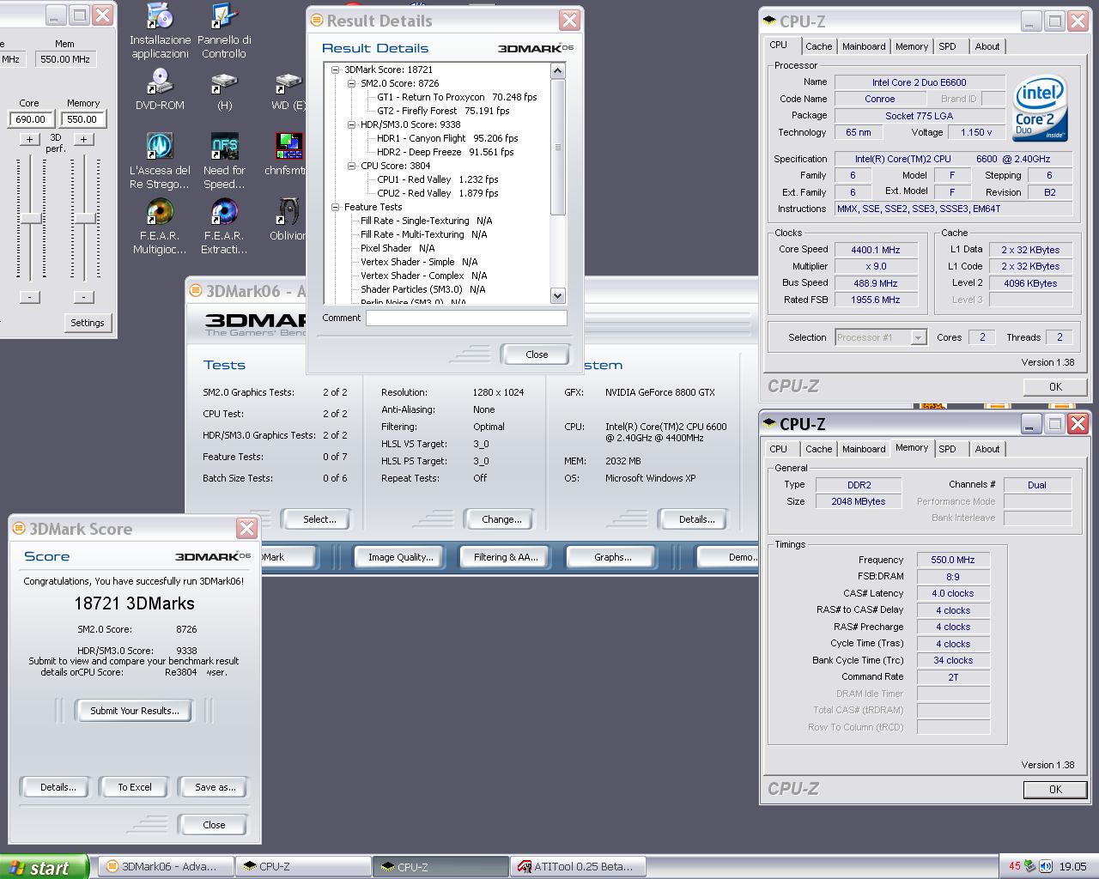Launch Need for Speed desktop icon

224,161
